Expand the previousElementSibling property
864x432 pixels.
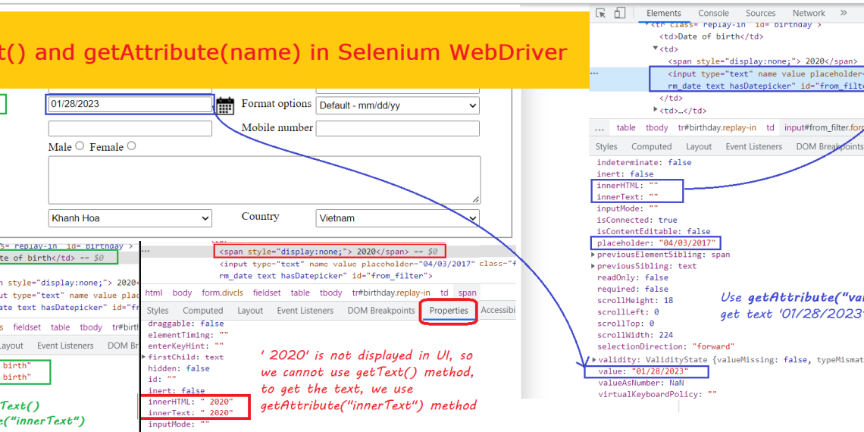coord(593,255)
